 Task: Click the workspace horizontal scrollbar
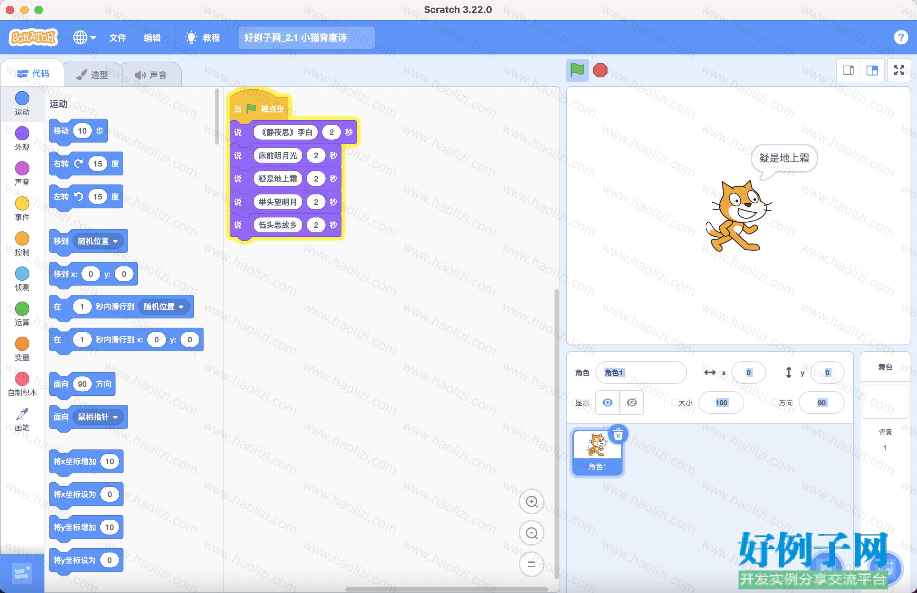tap(447, 589)
